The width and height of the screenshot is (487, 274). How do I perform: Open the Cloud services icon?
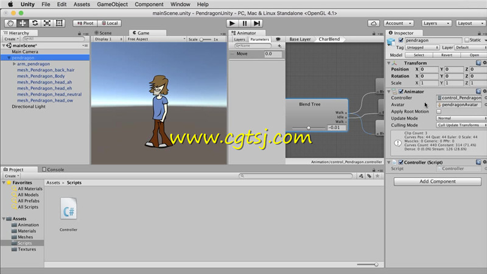click(x=374, y=23)
